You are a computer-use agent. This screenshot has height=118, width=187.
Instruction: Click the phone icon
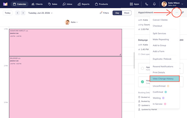(147, 4)
